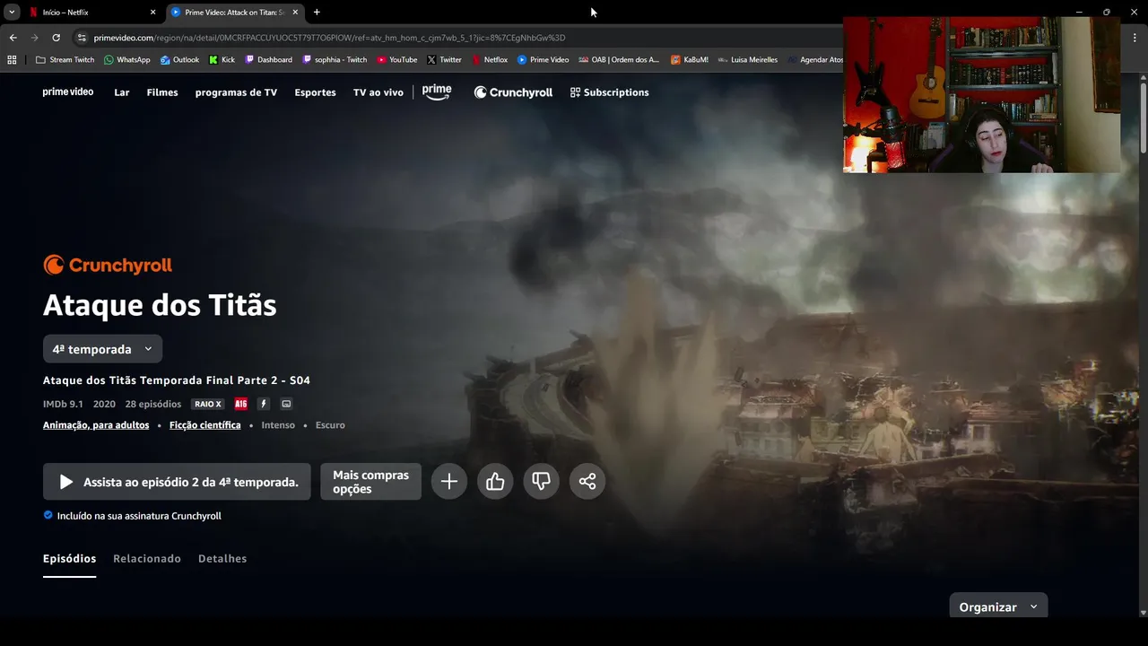Open programas de TV navigation item
The width and height of the screenshot is (1148, 646).
(x=236, y=92)
